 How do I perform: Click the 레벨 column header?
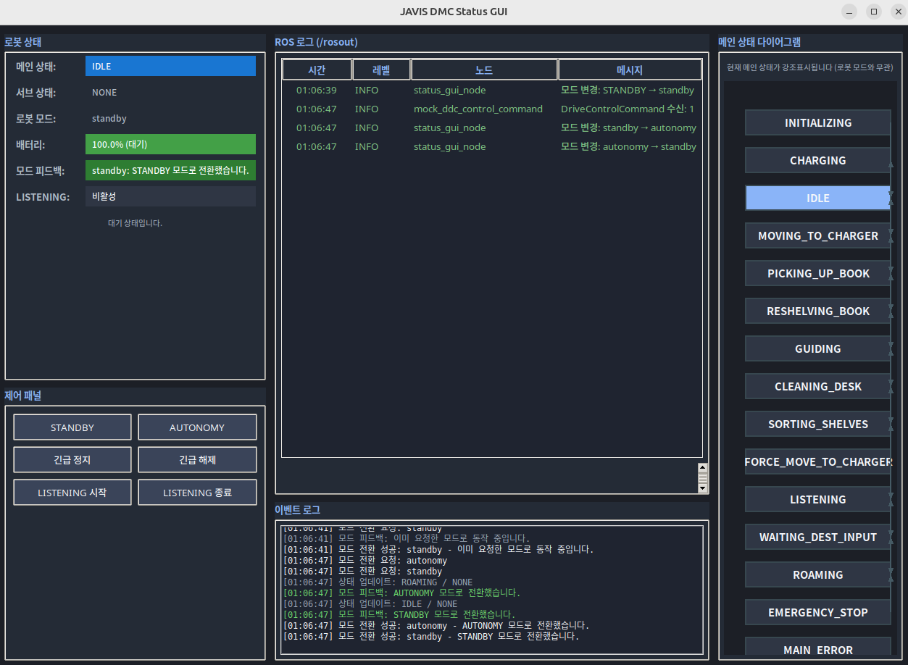381,70
